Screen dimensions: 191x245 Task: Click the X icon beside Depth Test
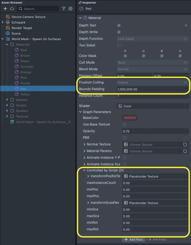[186, 25]
